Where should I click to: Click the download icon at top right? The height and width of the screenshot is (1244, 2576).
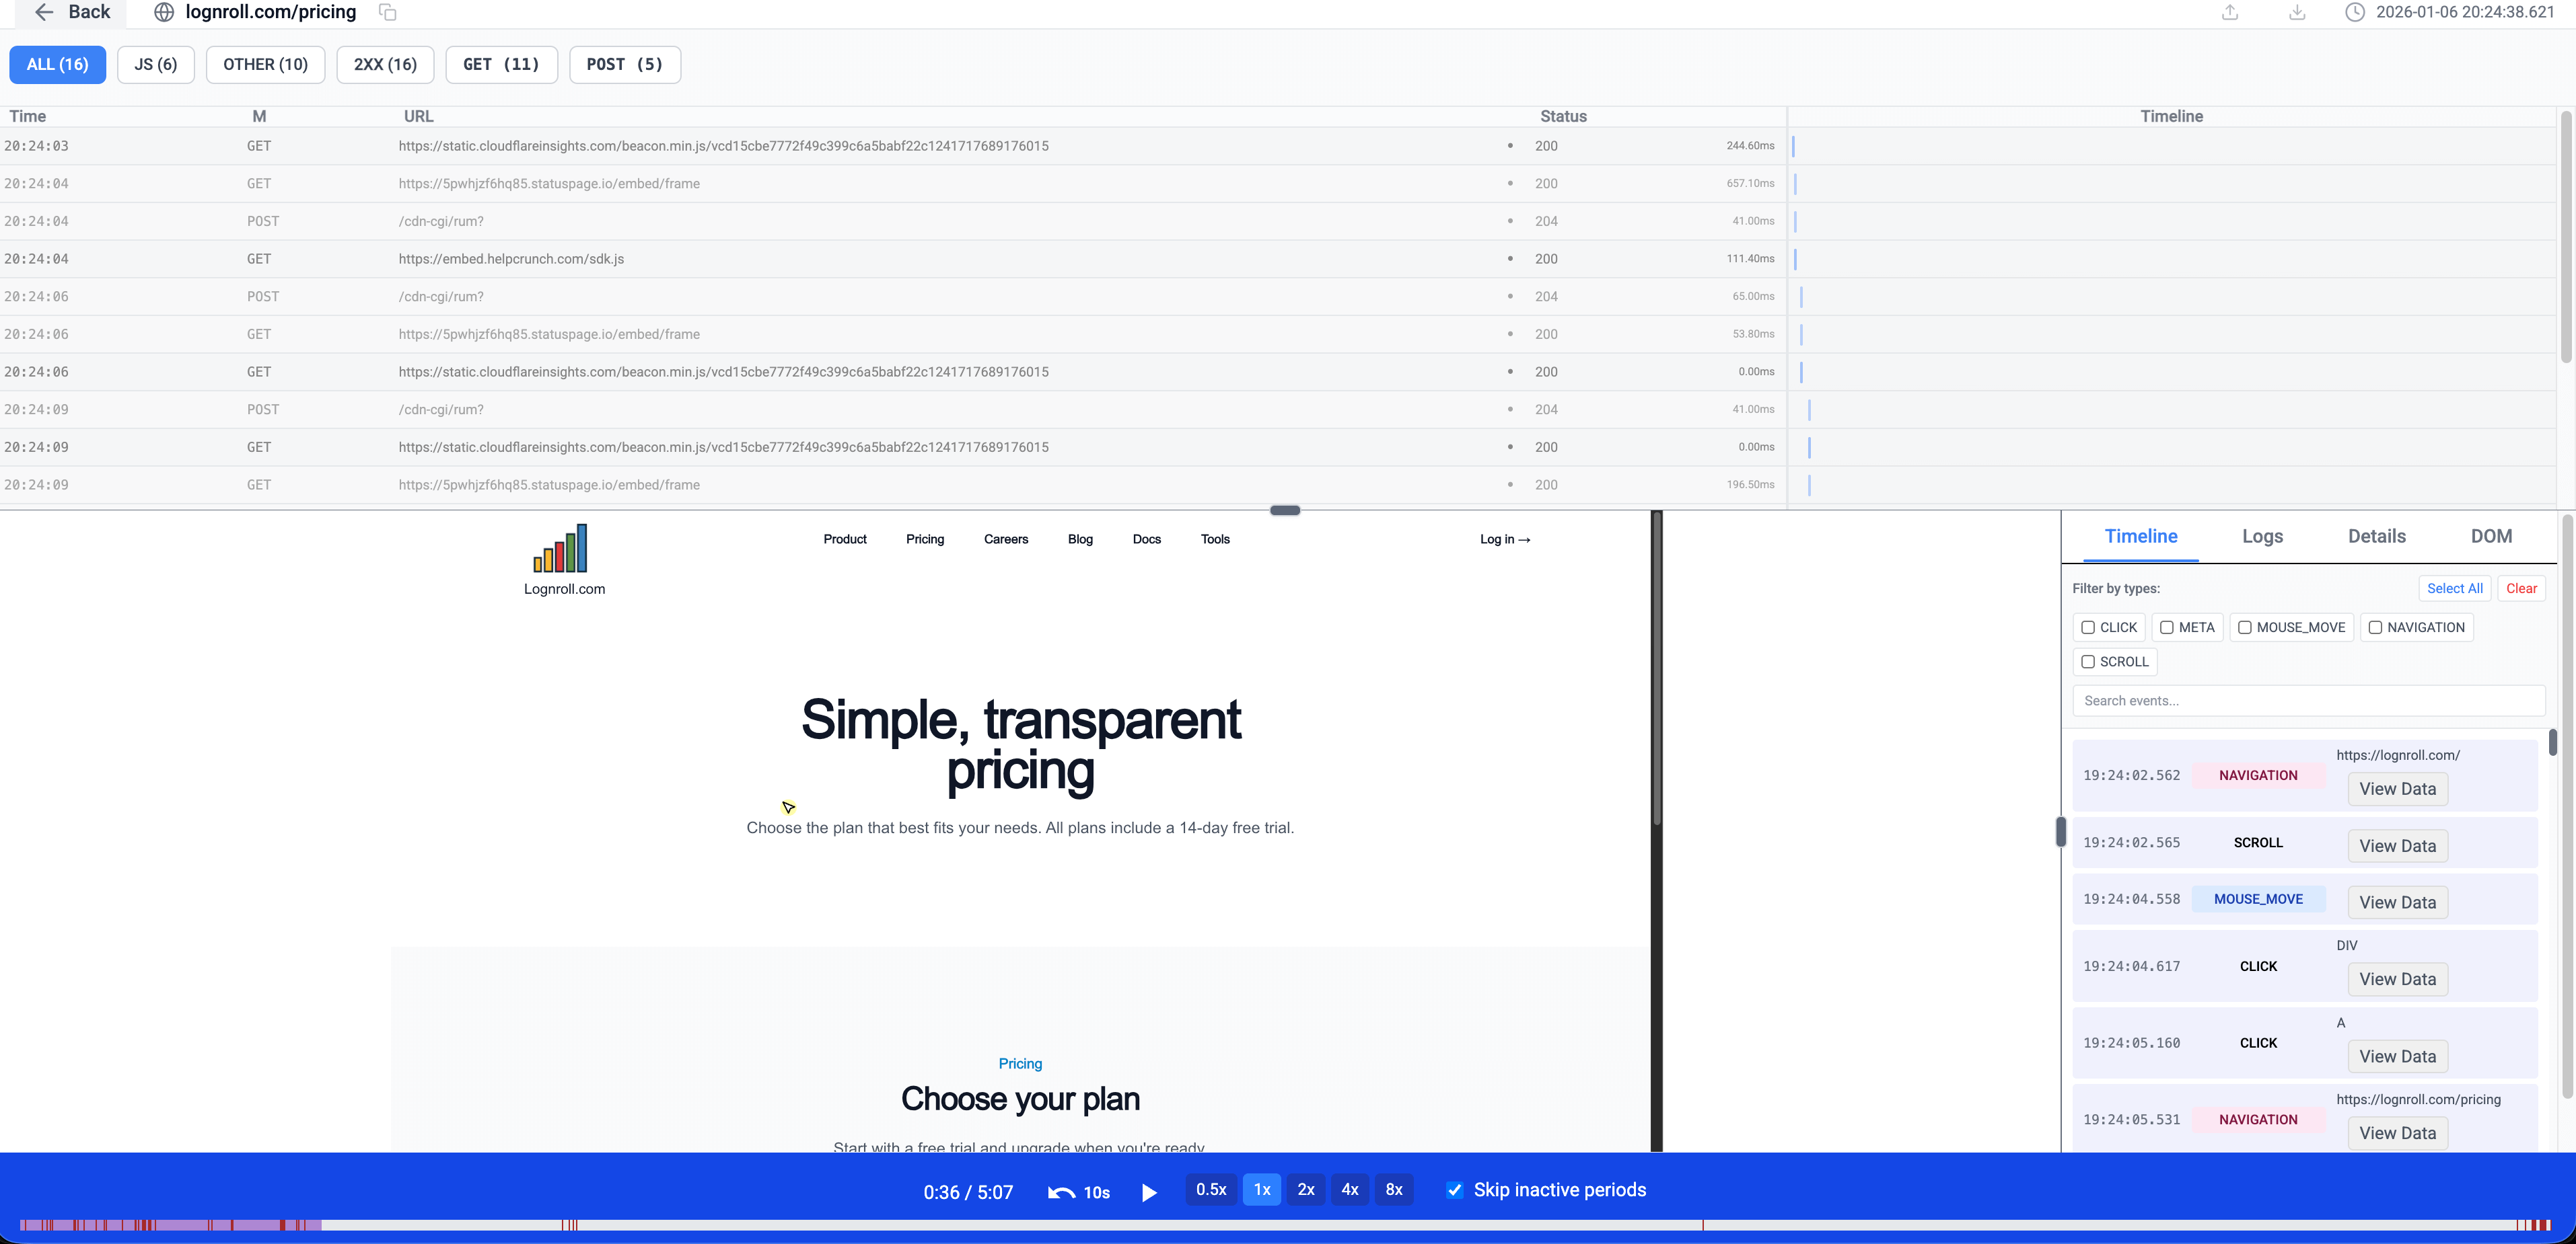2297,12
